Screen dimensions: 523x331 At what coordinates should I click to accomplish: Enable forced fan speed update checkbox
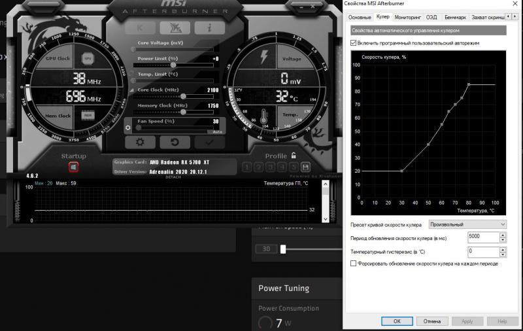tap(354, 264)
